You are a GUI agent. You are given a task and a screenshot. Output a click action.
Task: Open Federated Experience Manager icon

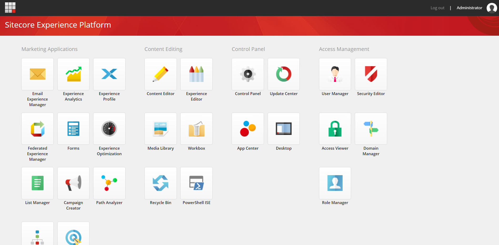coord(37,129)
